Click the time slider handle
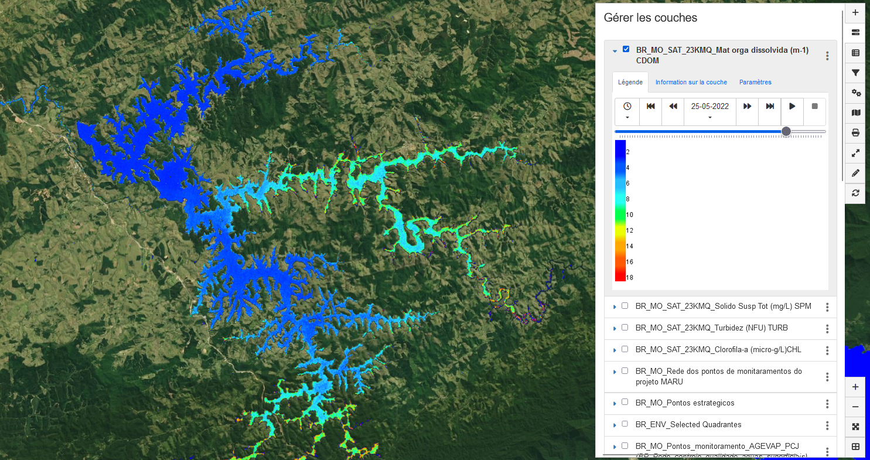This screenshot has height=460, width=870. click(x=786, y=132)
